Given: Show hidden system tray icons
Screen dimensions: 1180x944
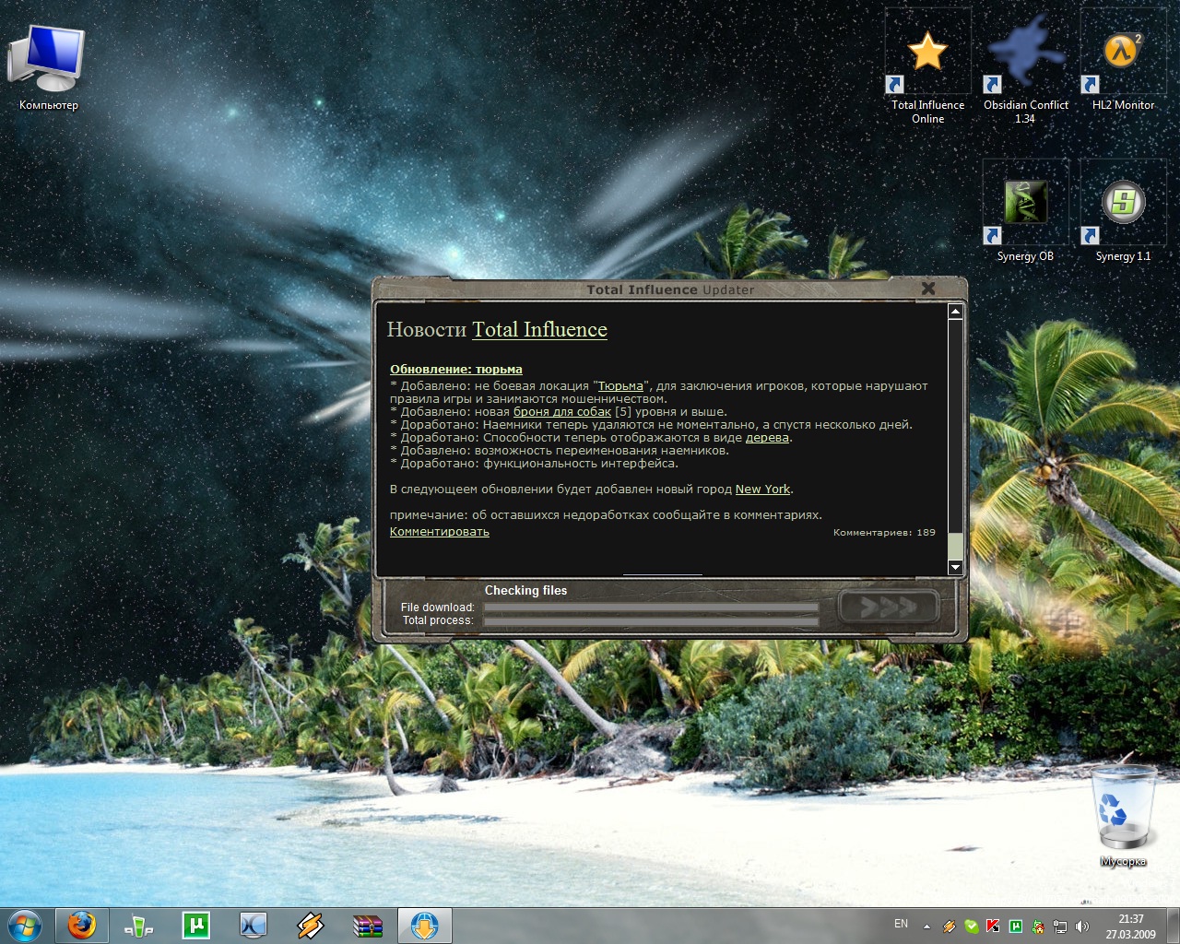Looking at the screenshot, I should (x=926, y=926).
